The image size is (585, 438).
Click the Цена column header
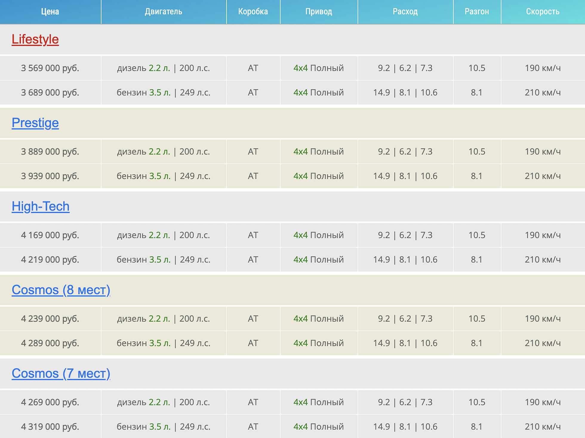click(x=50, y=12)
